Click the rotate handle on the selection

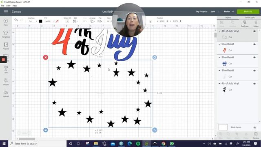point(155,57)
